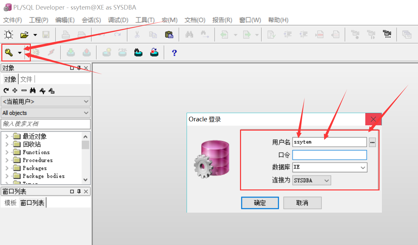Click the 取消 button
Viewport: 418px width, 245px height.
click(302, 203)
